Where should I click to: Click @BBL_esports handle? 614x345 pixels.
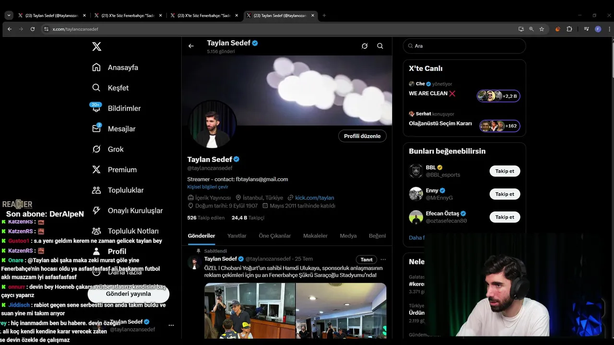443,175
